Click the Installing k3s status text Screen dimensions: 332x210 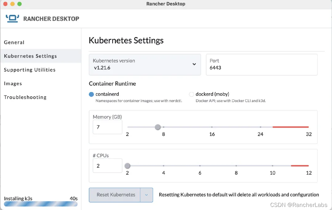coord(18,199)
